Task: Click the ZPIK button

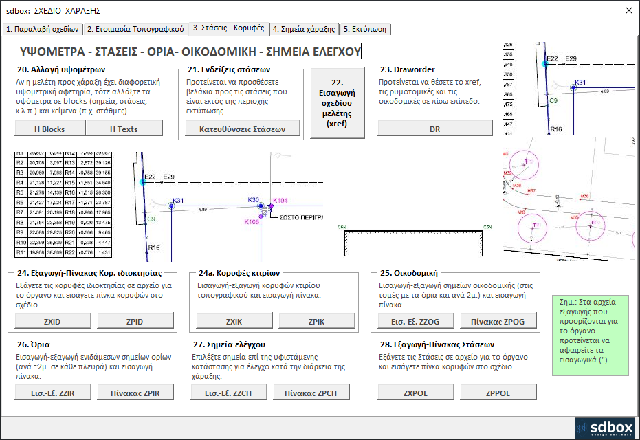Action: click(x=317, y=322)
